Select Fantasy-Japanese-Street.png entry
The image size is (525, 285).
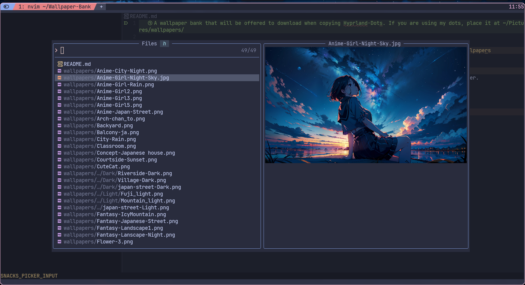coord(157,221)
